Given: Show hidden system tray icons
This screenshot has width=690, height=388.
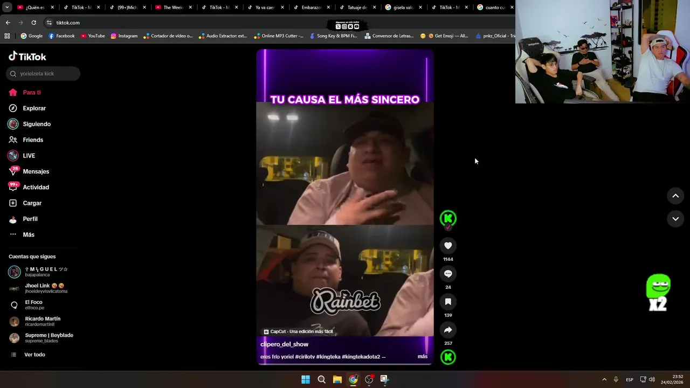Looking at the screenshot, I should coord(604,379).
